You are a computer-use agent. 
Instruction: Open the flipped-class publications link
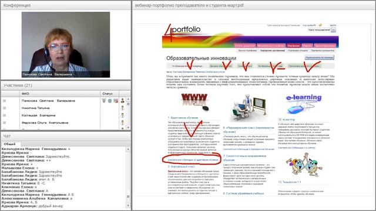coord(249,149)
